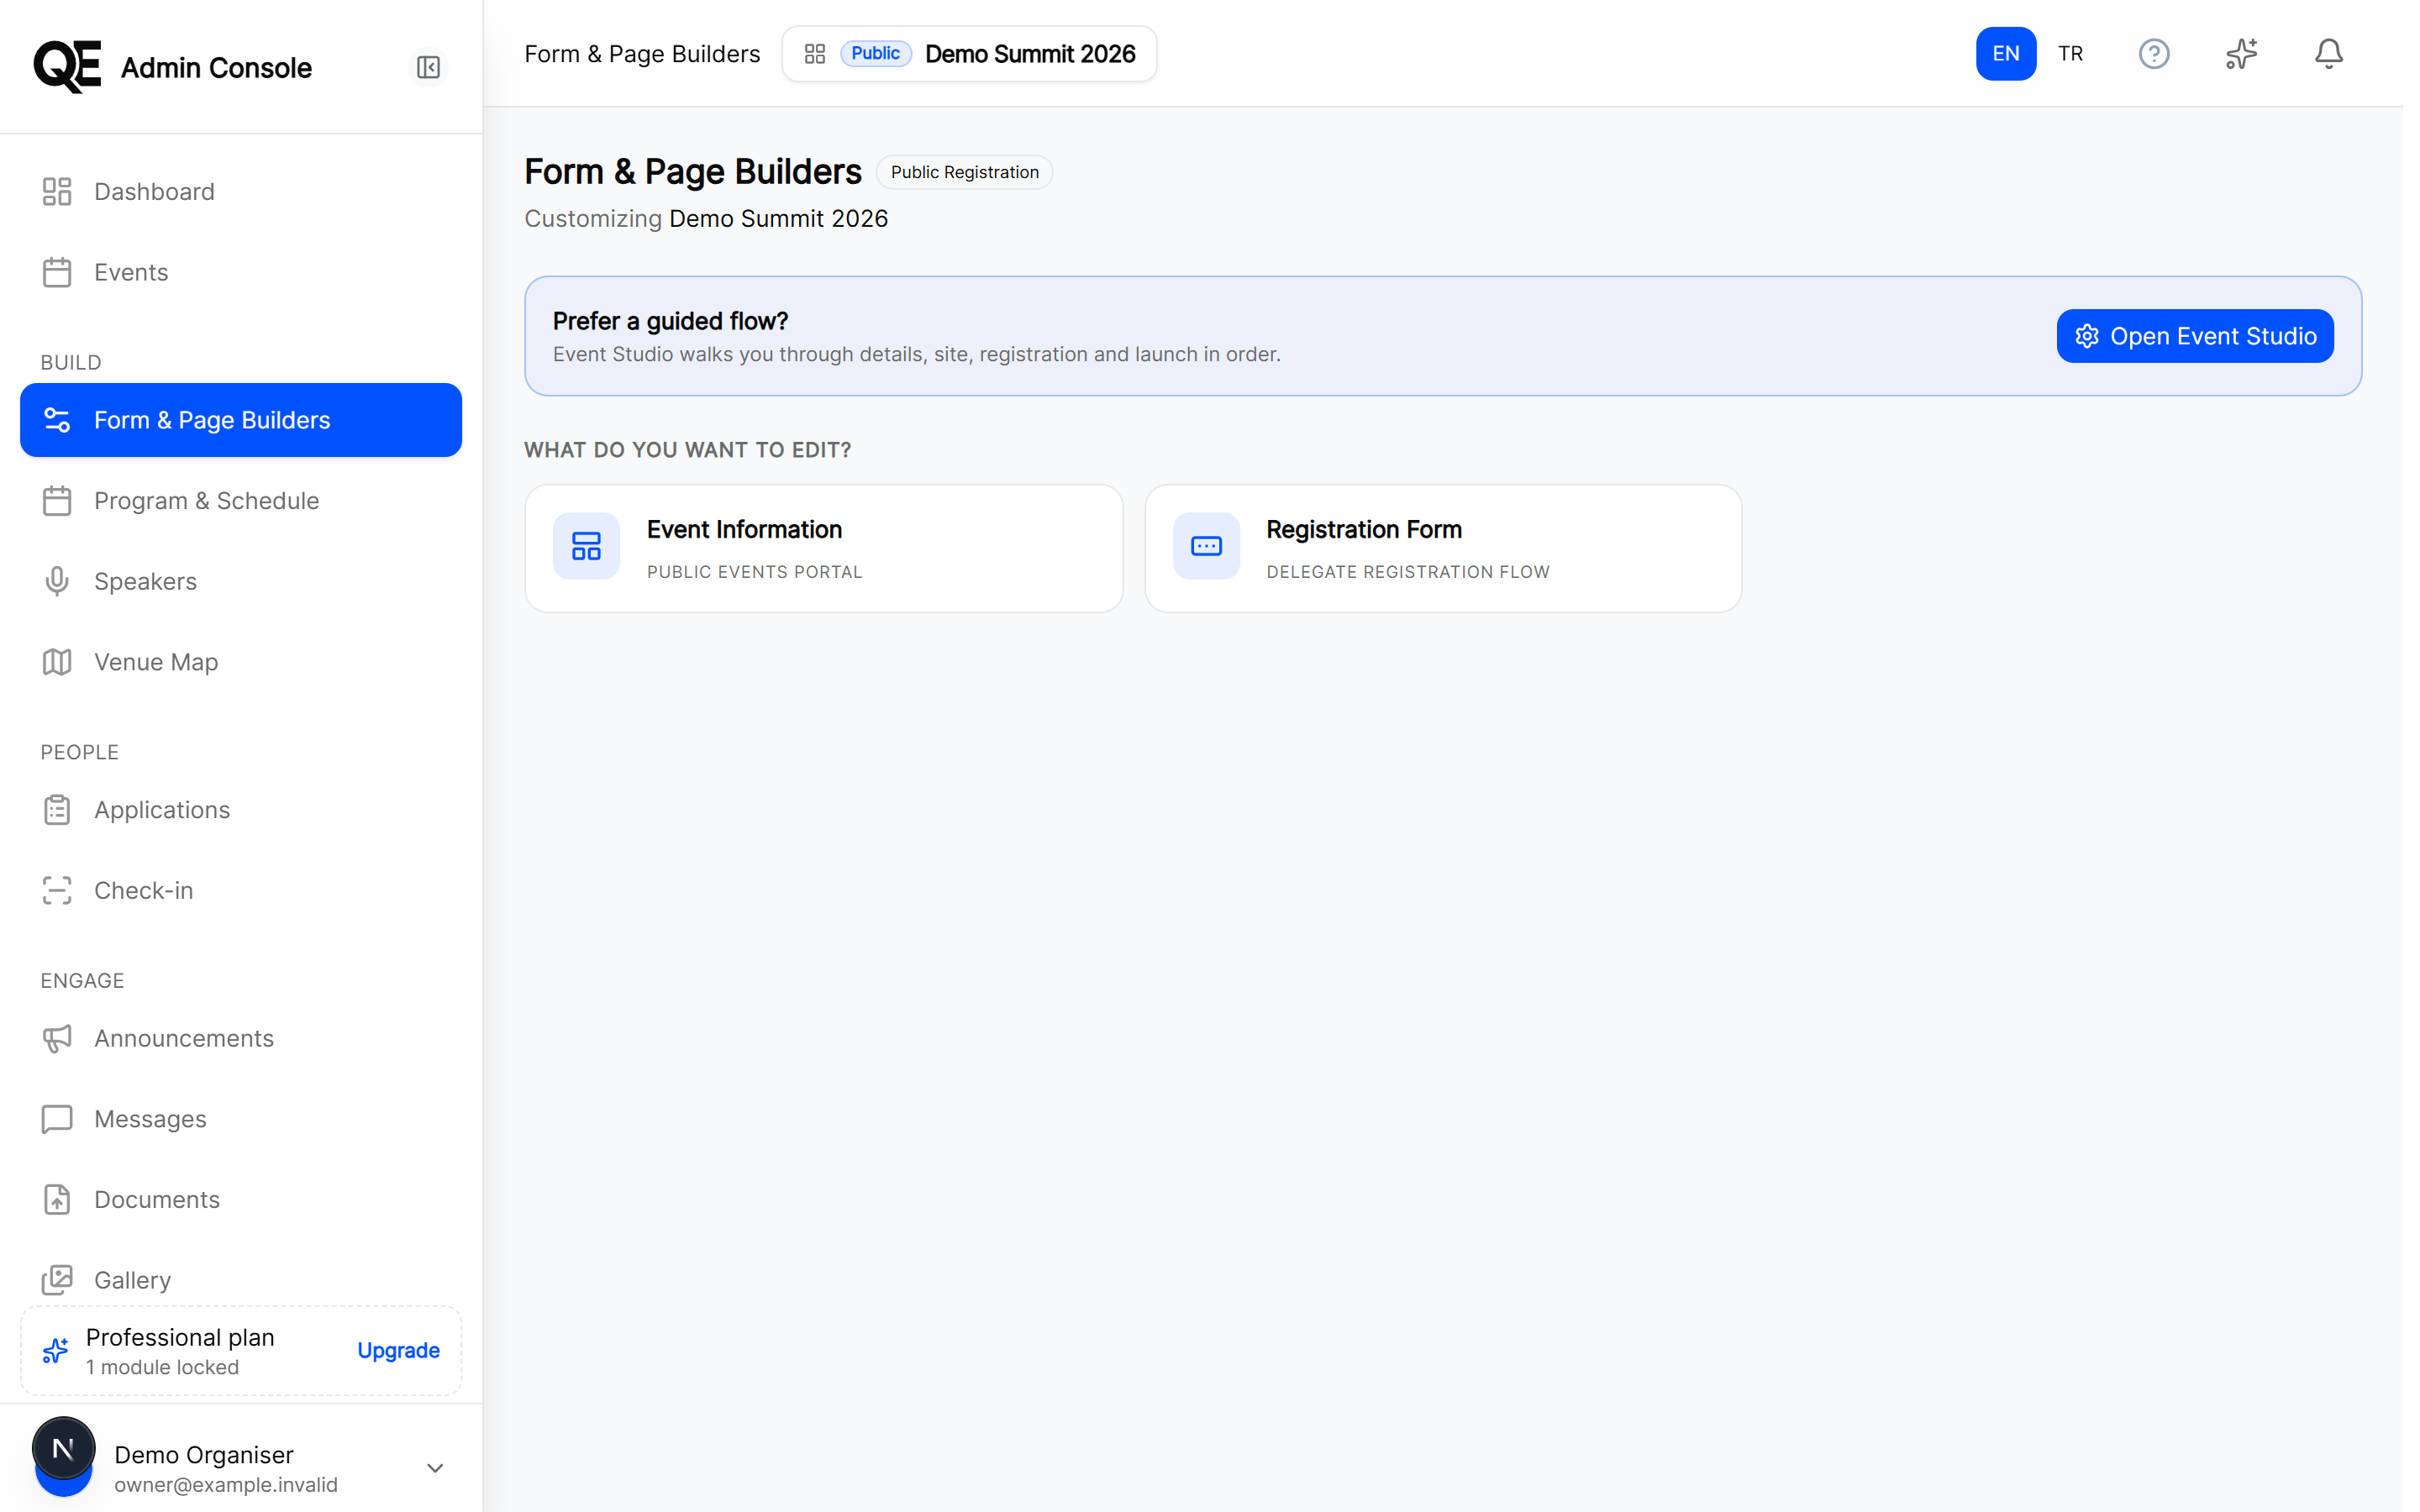The image size is (2420, 1512).
Task: Click the N user avatar
Action: click(x=64, y=1449)
